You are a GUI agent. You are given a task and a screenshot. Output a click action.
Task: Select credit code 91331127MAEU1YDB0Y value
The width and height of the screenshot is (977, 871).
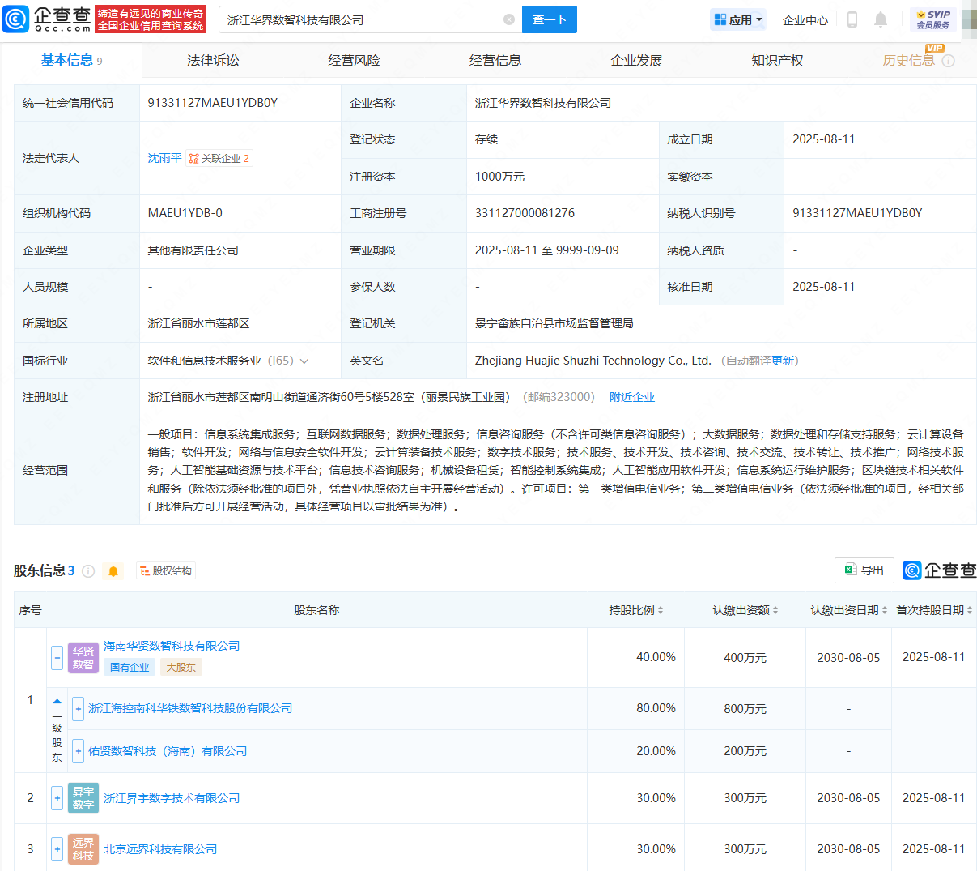(x=213, y=103)
